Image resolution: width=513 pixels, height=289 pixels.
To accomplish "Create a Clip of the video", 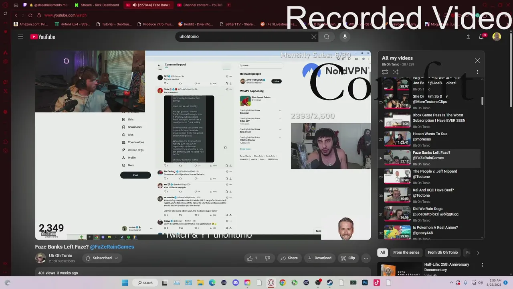I will click(348, 258).
